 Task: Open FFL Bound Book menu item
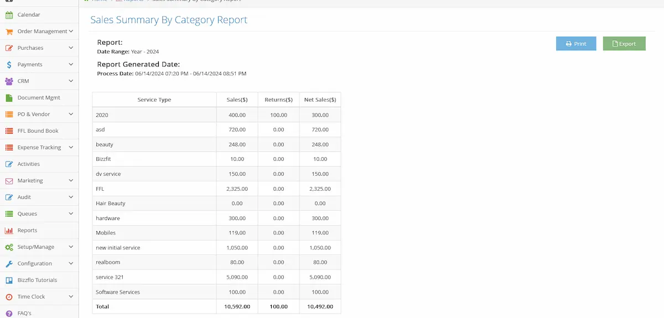click(39, 131)
